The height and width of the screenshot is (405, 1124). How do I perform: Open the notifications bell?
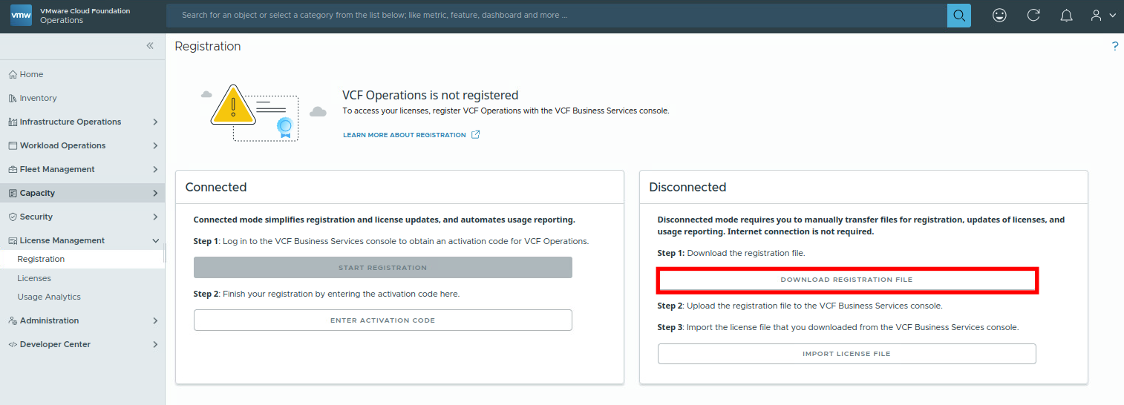click(x=1066, y=15)
